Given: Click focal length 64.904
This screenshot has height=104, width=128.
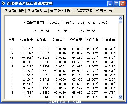Looking at the screenshot, I should coord(77,71).
